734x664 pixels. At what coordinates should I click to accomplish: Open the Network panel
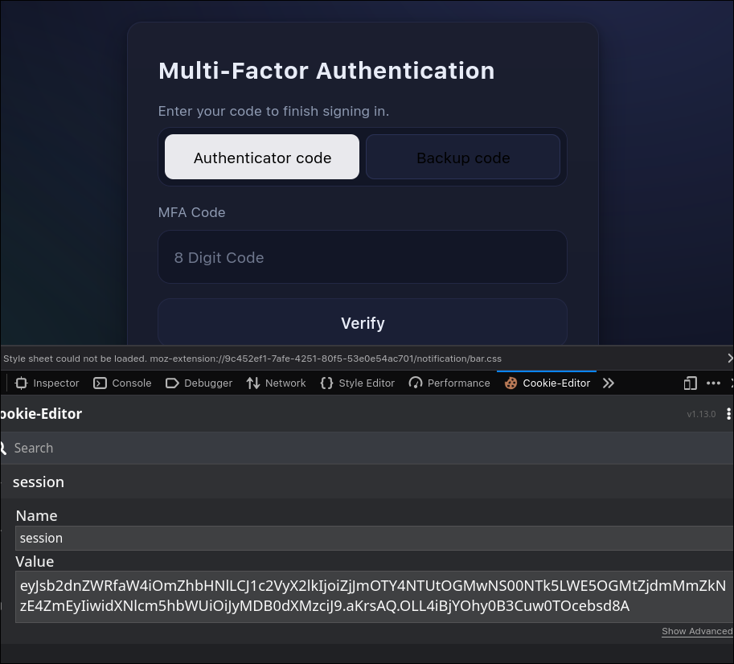pos(276,383)
